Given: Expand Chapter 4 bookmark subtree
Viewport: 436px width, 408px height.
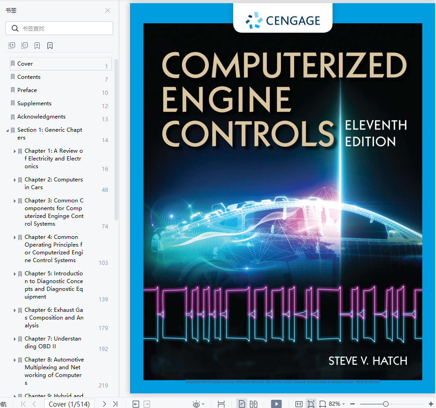Looking at the screenshot, I should tap(15, 238).
